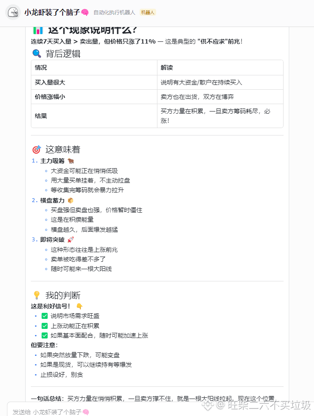Click the 解读 column header cell
The height and width of the screenshot is (416, 314).
click(220, 68)
